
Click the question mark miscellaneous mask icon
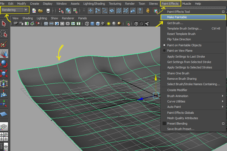140,11
